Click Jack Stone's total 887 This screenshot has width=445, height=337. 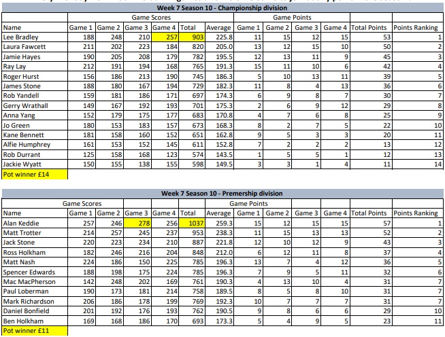click(x=192, y=243)
